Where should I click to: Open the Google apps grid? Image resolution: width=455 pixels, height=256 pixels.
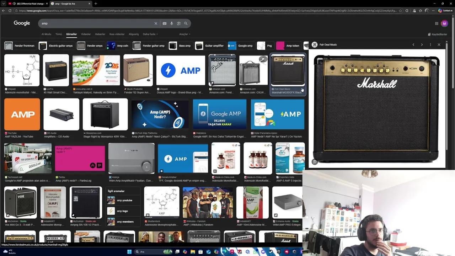pyautogui.click(x=437, y=23)
